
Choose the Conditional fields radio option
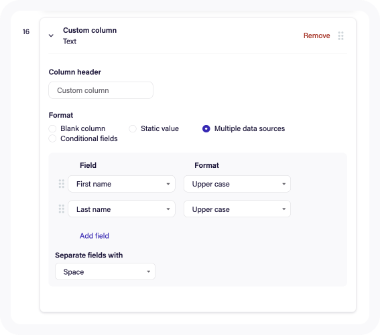tap(52, 138)
